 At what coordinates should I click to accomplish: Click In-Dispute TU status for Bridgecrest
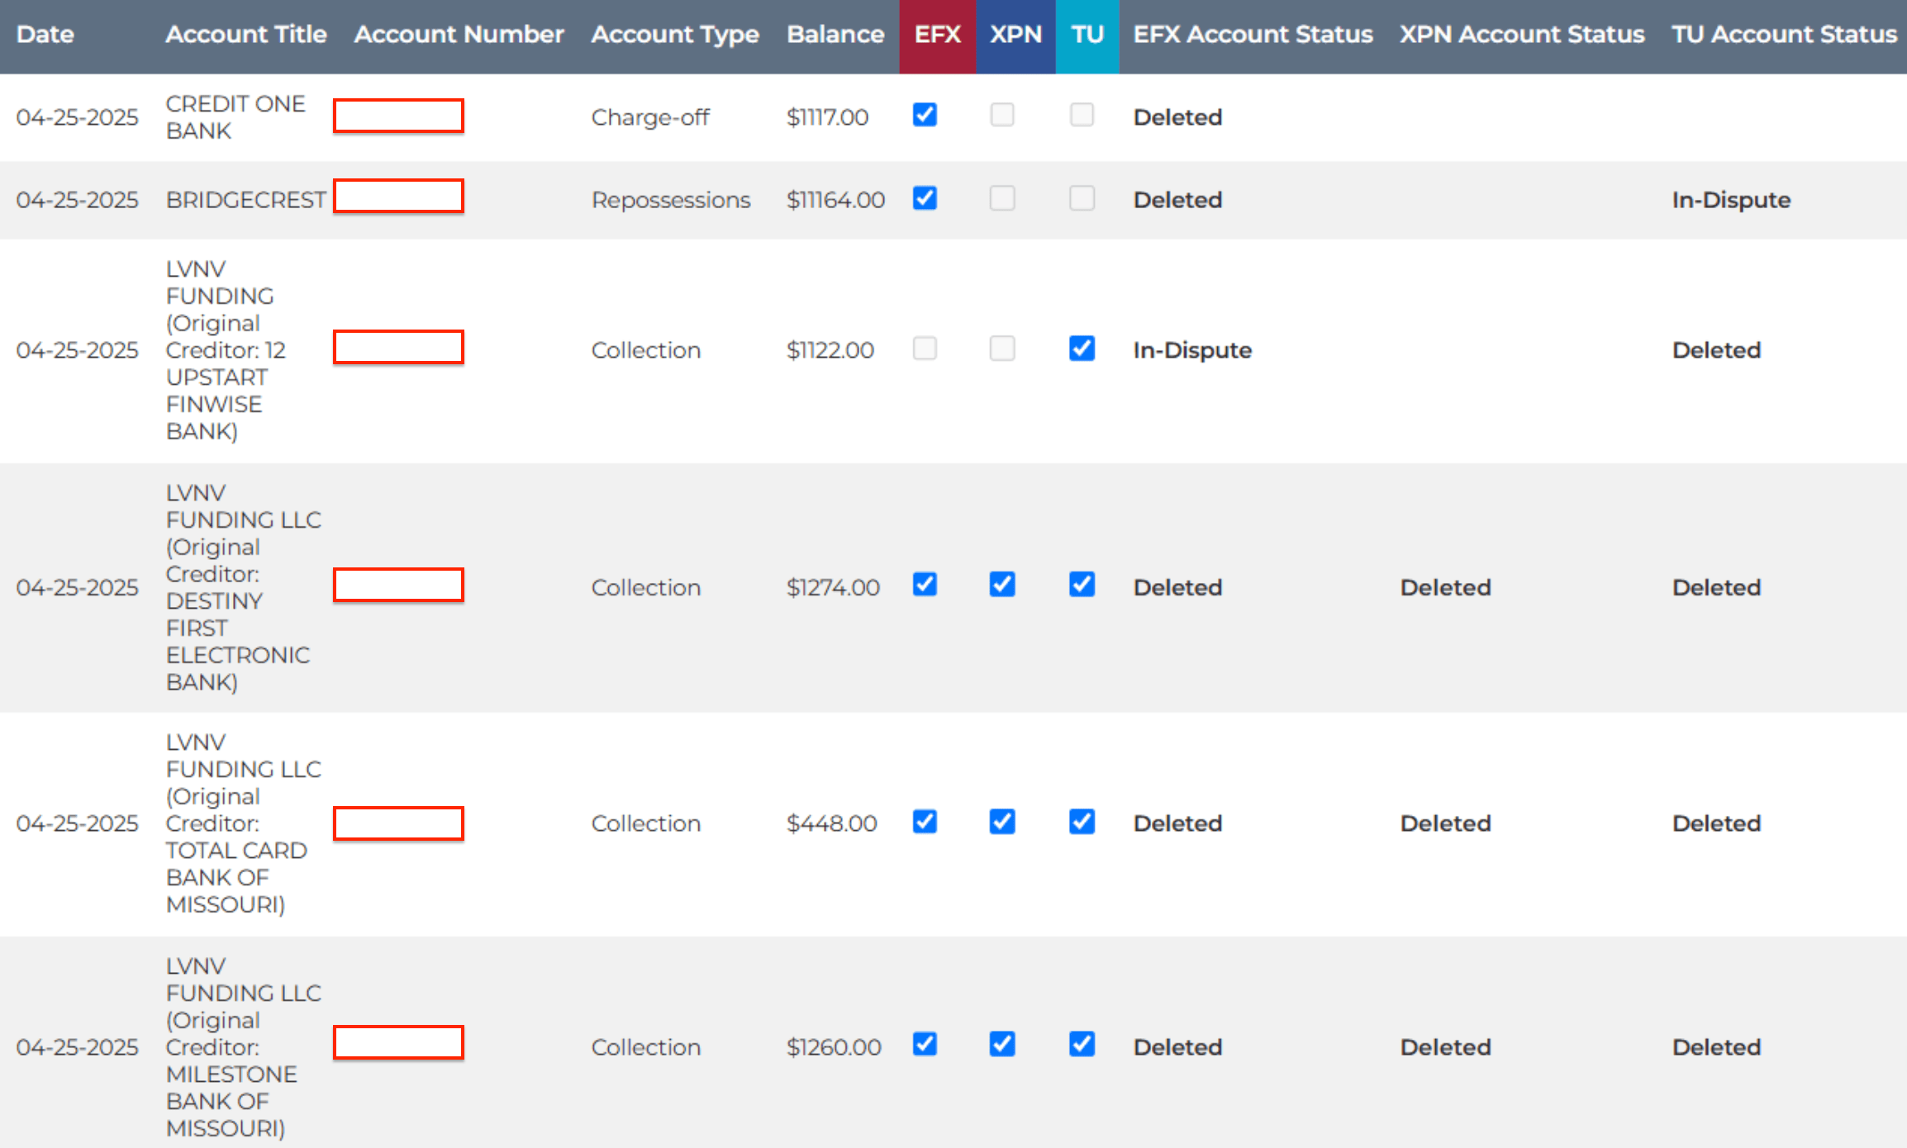coord(1732,200)
